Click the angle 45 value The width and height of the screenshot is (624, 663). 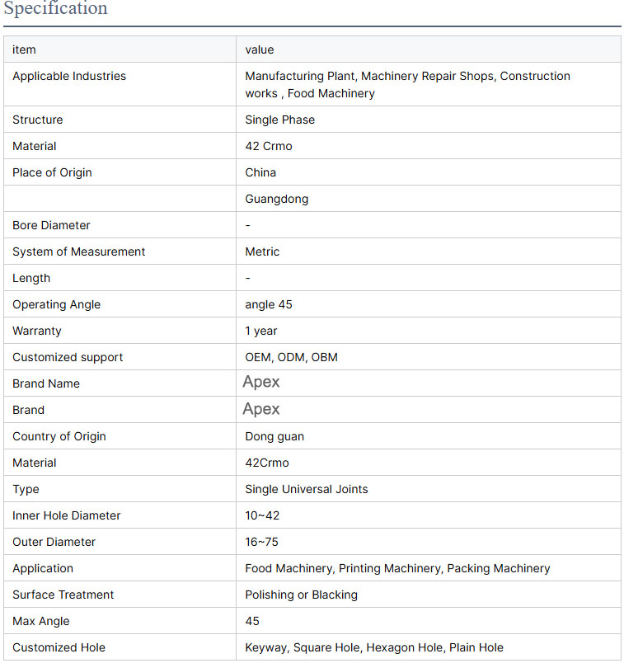click(269, 304)
